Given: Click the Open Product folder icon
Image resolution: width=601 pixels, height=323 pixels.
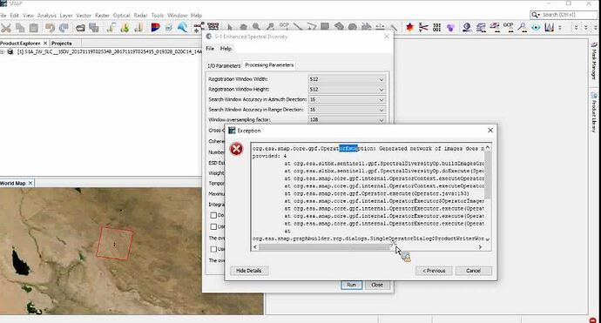Looking at the screenshot, I should (x=80, y=28).
